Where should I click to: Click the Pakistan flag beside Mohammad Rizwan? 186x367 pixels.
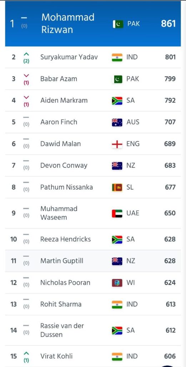[118, 24]
